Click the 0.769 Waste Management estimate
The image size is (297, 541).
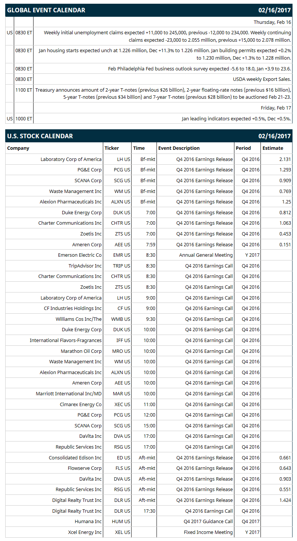[285, 191]
